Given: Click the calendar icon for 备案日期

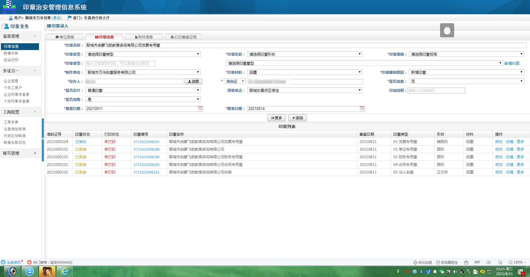Looking at the screenshot, I should point(200,109).
